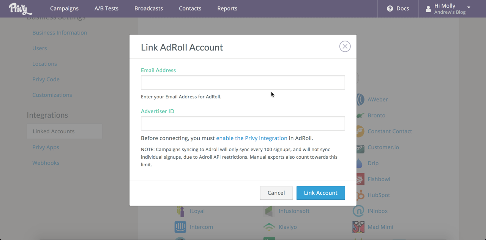The height and width of the screenshot is (240, 486).
Task: Click the user profile icon
Action: pos(428,9)
